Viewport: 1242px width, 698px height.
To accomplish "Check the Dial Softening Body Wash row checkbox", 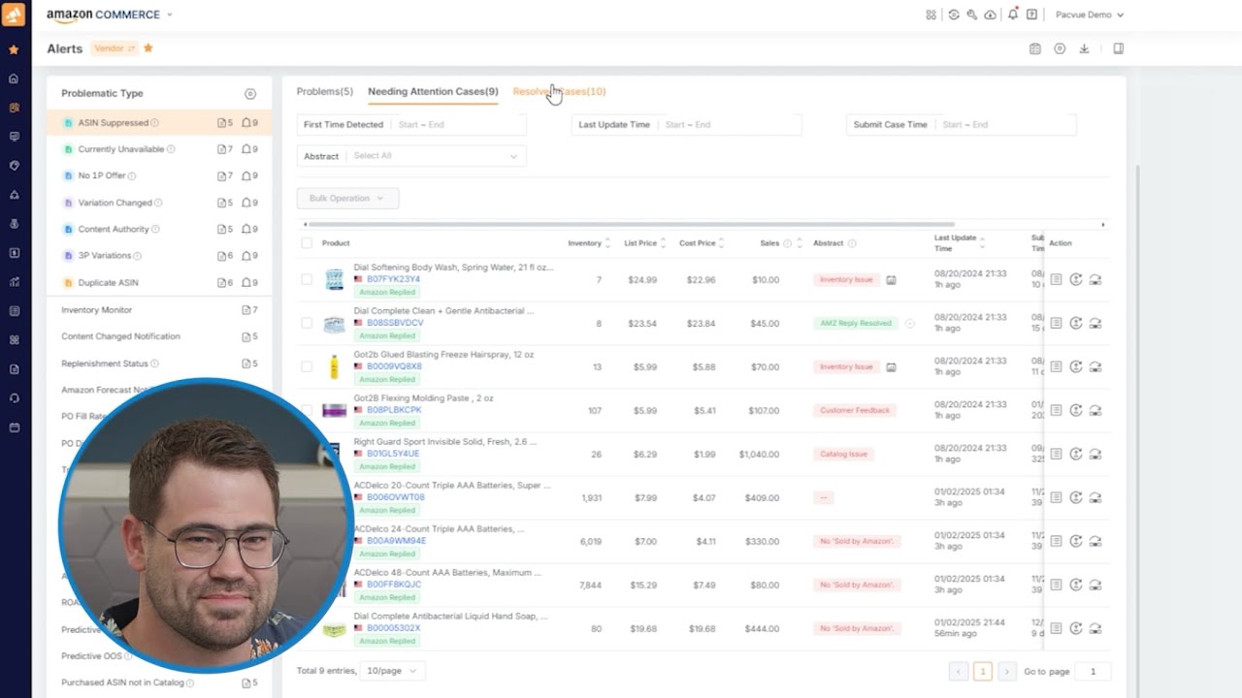I will [307, 279].
